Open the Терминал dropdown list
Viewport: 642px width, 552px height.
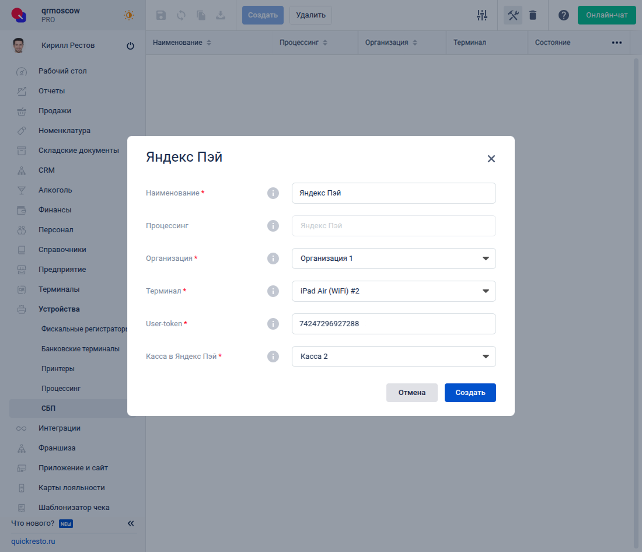(x=393, y=291)
